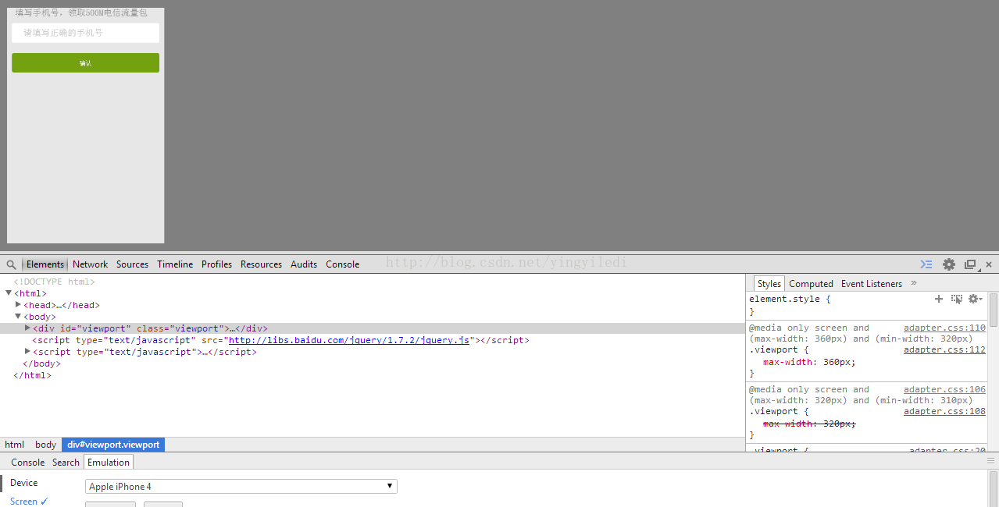
Task: Switch to top Console tab
Action: pyautogui.click(x=342, y=264)
